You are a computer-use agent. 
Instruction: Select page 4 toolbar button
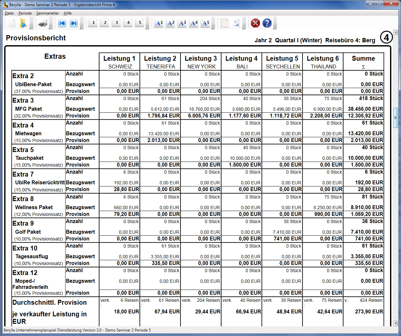tap(128, 23)
